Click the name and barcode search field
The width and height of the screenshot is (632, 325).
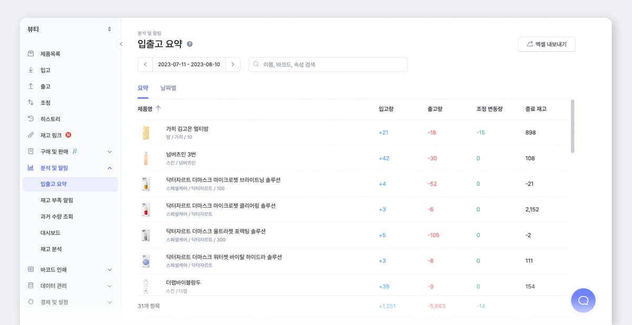point(328,64)
